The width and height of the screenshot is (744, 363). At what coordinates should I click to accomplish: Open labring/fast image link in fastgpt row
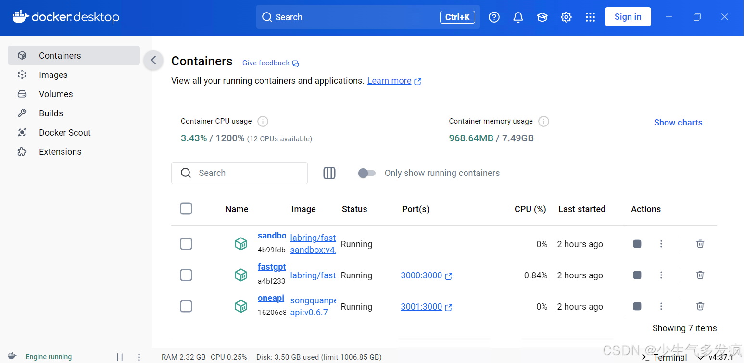pyautogui.click(x=313, y=275)
